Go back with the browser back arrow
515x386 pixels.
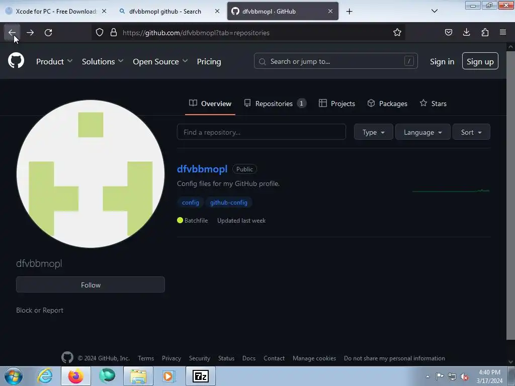(x=12, y=33)
